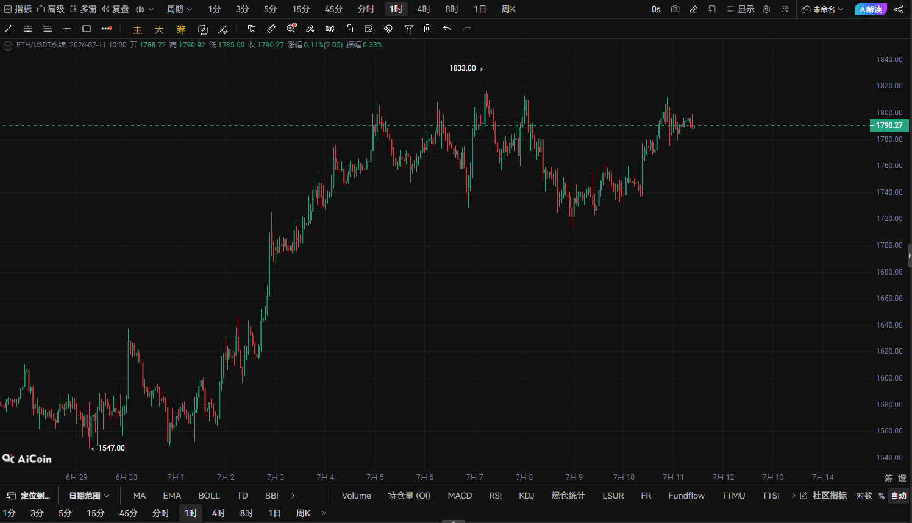This screenshot has width=912, height=523.
Task: Toggle the Volume sub-indicator
Action: tap(357, 496)
